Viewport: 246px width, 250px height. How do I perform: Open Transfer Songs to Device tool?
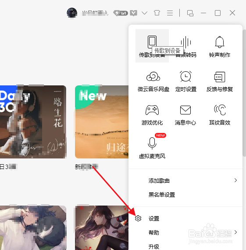pyautogui.click(x=152, y=46)
